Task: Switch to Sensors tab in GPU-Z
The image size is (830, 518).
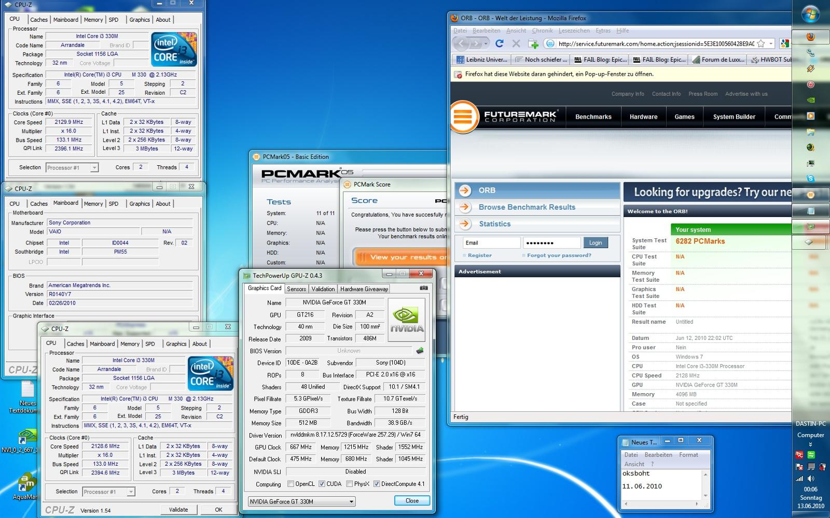Action: [296, 289]
